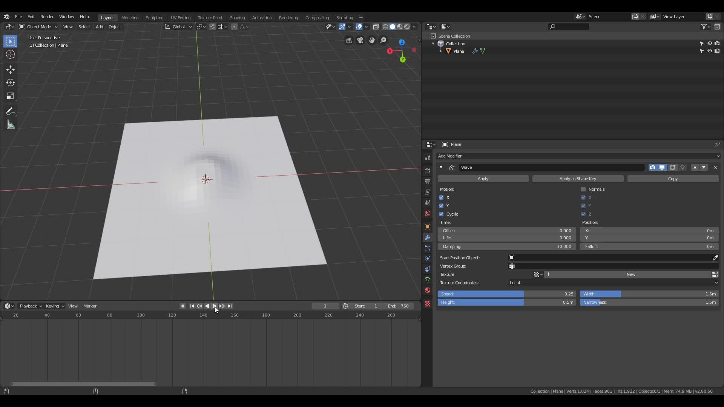Open the Output properties tab

click(x=427, y=182)
